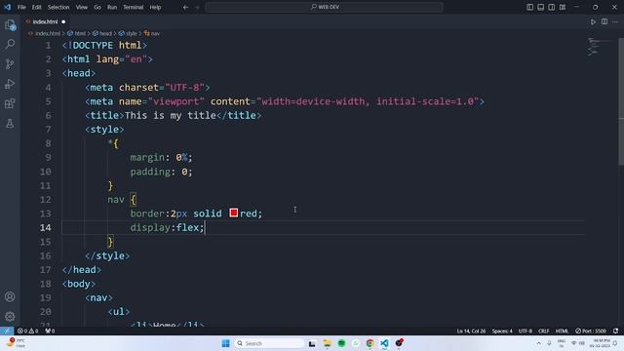Open the Terminal menu
The width and height of the screenshot is (624, 351).
(133, 7)
